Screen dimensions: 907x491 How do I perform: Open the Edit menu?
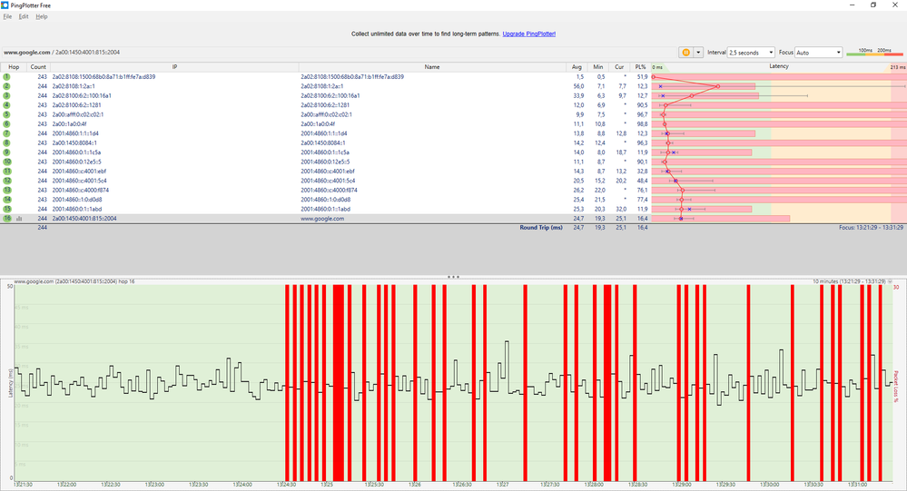23,16
